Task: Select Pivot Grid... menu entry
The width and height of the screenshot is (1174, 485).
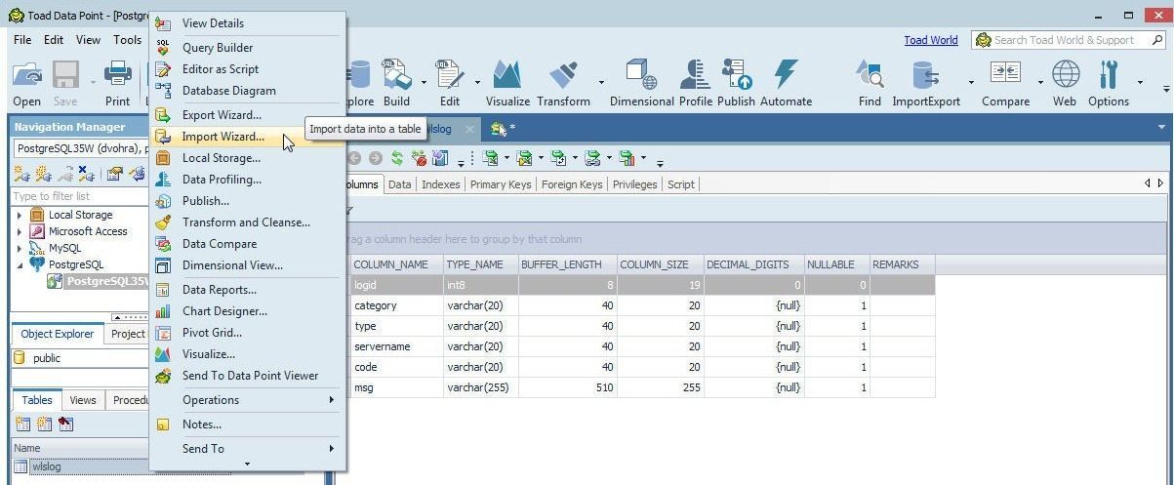Action: pos(212,333)
